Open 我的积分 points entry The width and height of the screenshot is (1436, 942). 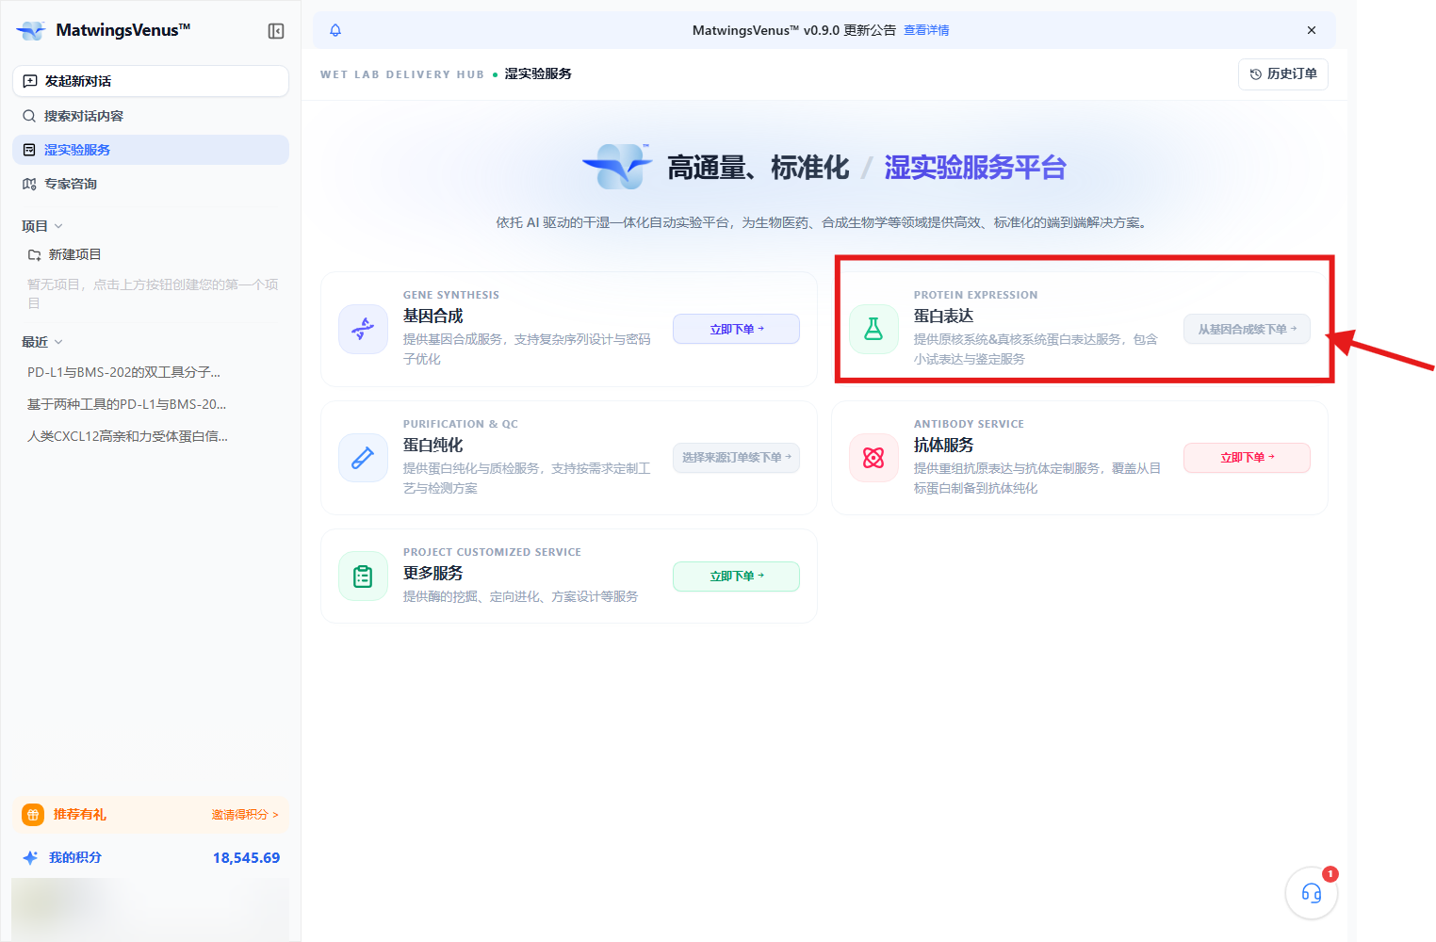click(x=74, y=857)
